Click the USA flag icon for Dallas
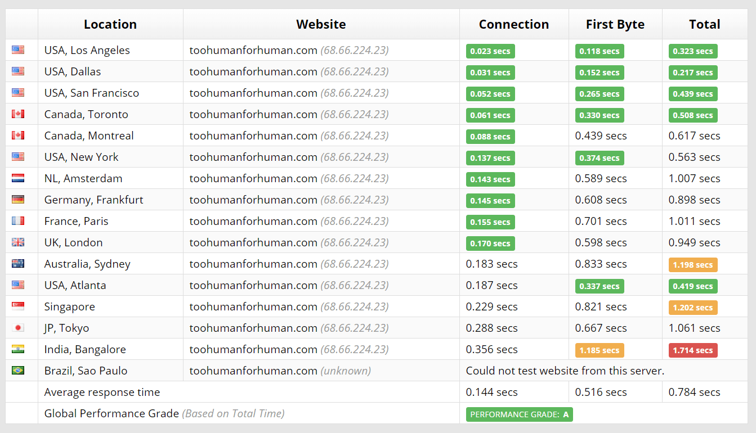This screenshot has height=433, width=756. point(18,71)
